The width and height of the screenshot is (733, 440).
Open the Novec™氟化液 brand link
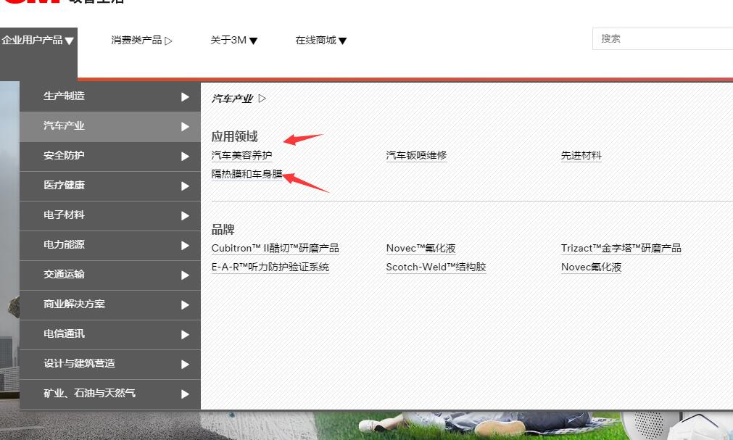click(421, 249)
